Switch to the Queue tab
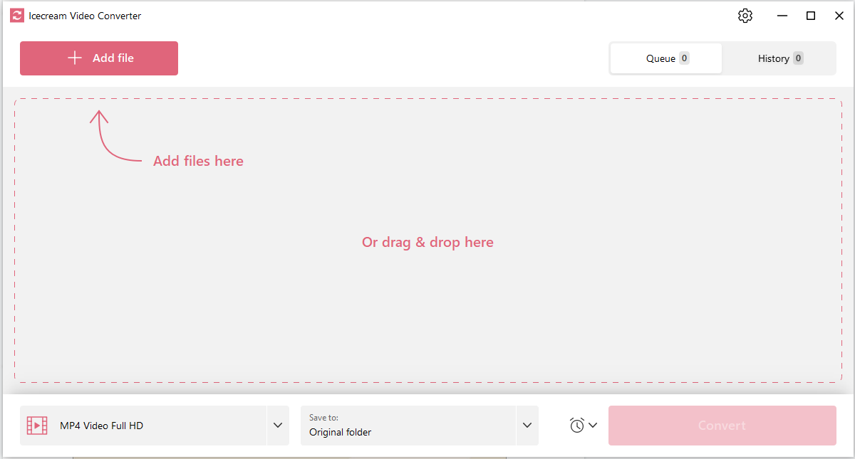Viewport: 855px width, 459px height. 666,58
